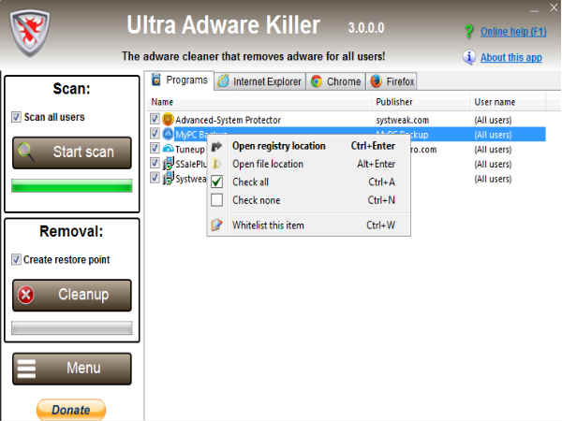The width and height of the screenshot is (562, 421).
Task: Open the Online help (F1) link
Action: coord(514,32)
